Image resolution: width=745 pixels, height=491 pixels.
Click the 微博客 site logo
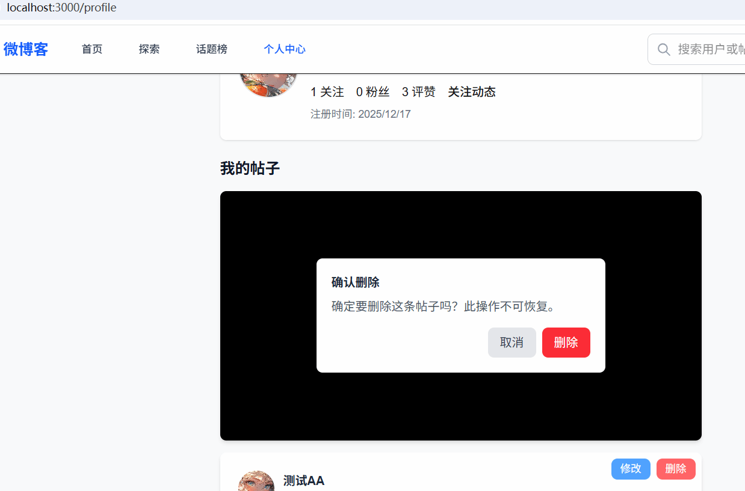(26, 49)
